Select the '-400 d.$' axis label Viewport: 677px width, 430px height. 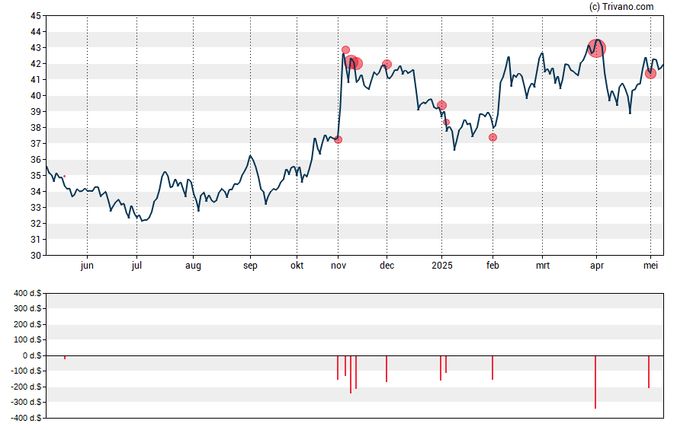pos(26,418)
